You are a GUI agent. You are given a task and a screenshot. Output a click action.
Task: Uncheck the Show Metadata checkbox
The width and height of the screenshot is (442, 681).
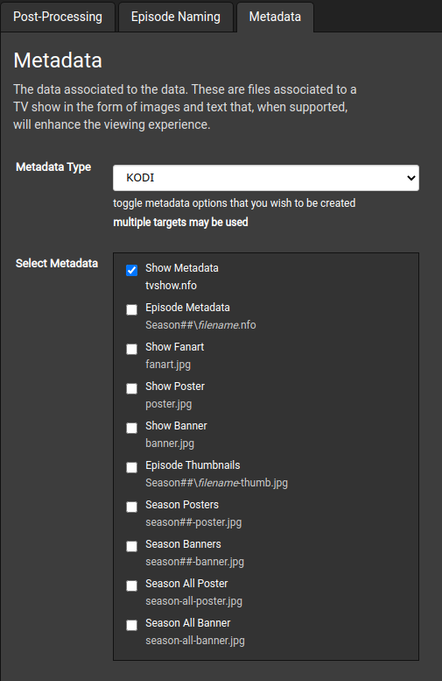click(x=132, y=270)
